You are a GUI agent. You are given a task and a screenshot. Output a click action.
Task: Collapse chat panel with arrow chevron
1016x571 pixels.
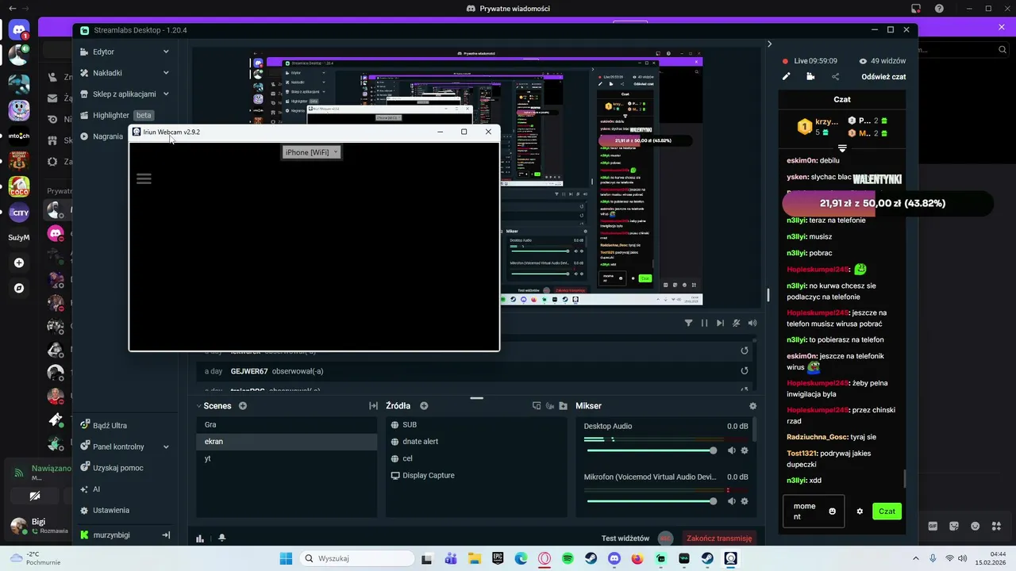click(x=769, y=44)
